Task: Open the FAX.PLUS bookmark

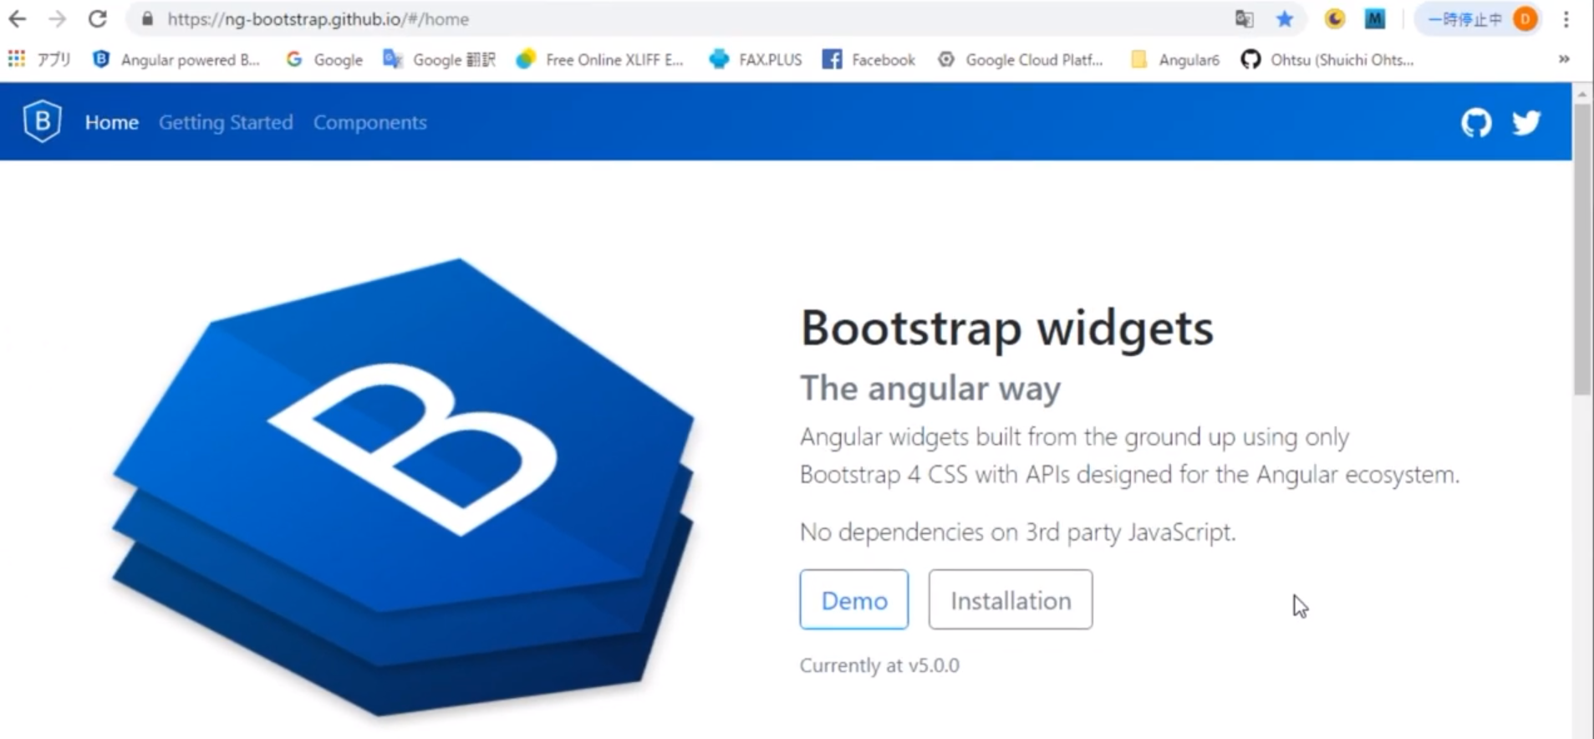Action: (756, 59)
